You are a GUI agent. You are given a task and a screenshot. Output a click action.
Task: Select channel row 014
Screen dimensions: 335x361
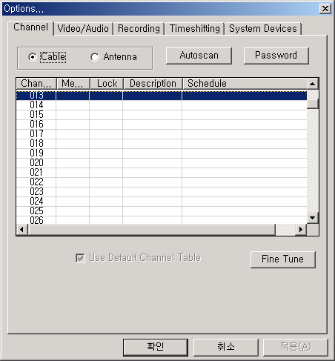point(162,105)
